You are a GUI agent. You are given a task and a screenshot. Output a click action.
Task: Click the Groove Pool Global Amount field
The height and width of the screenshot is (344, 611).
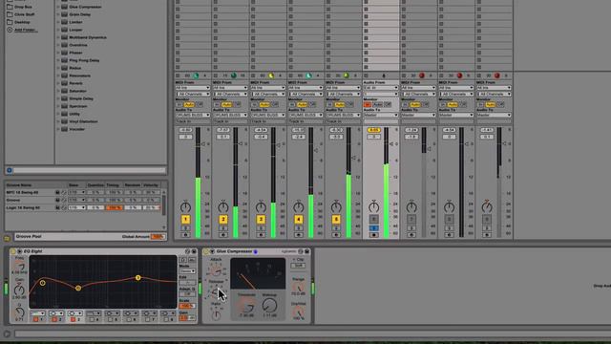point(158,236)
